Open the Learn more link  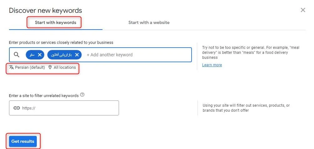point(212,65)
